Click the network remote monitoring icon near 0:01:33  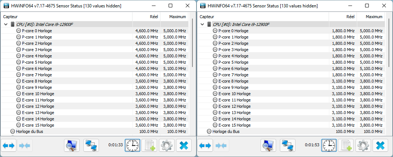coord(91,146)
